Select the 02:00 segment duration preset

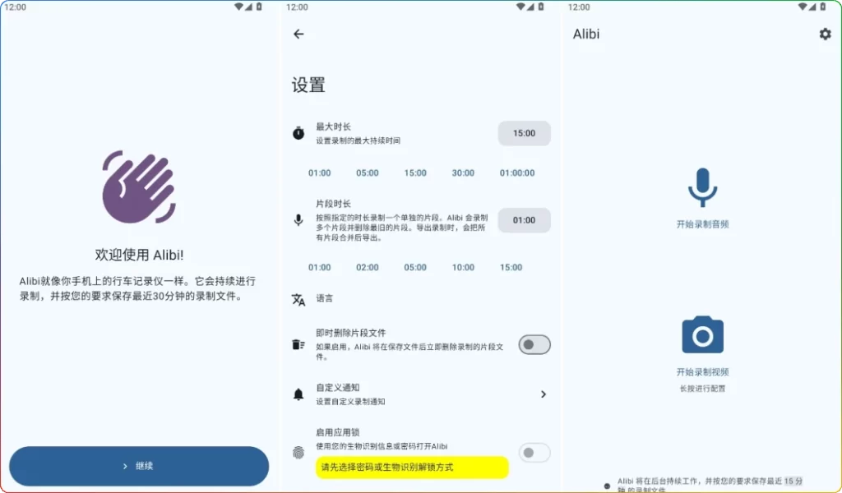pos(367,267)
